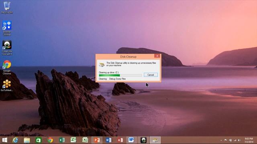Select the Google Chrome desktop shortcut
Image resolution: width=257 pixels, height=144 pixels.
(7, 67)
